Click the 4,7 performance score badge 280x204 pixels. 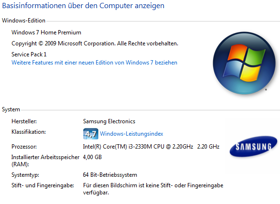pos(90,134)
